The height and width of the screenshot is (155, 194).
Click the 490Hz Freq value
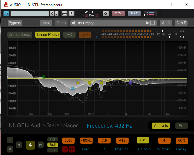click(86, 141)
